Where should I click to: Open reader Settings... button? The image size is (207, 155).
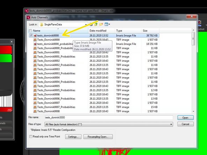73,137
